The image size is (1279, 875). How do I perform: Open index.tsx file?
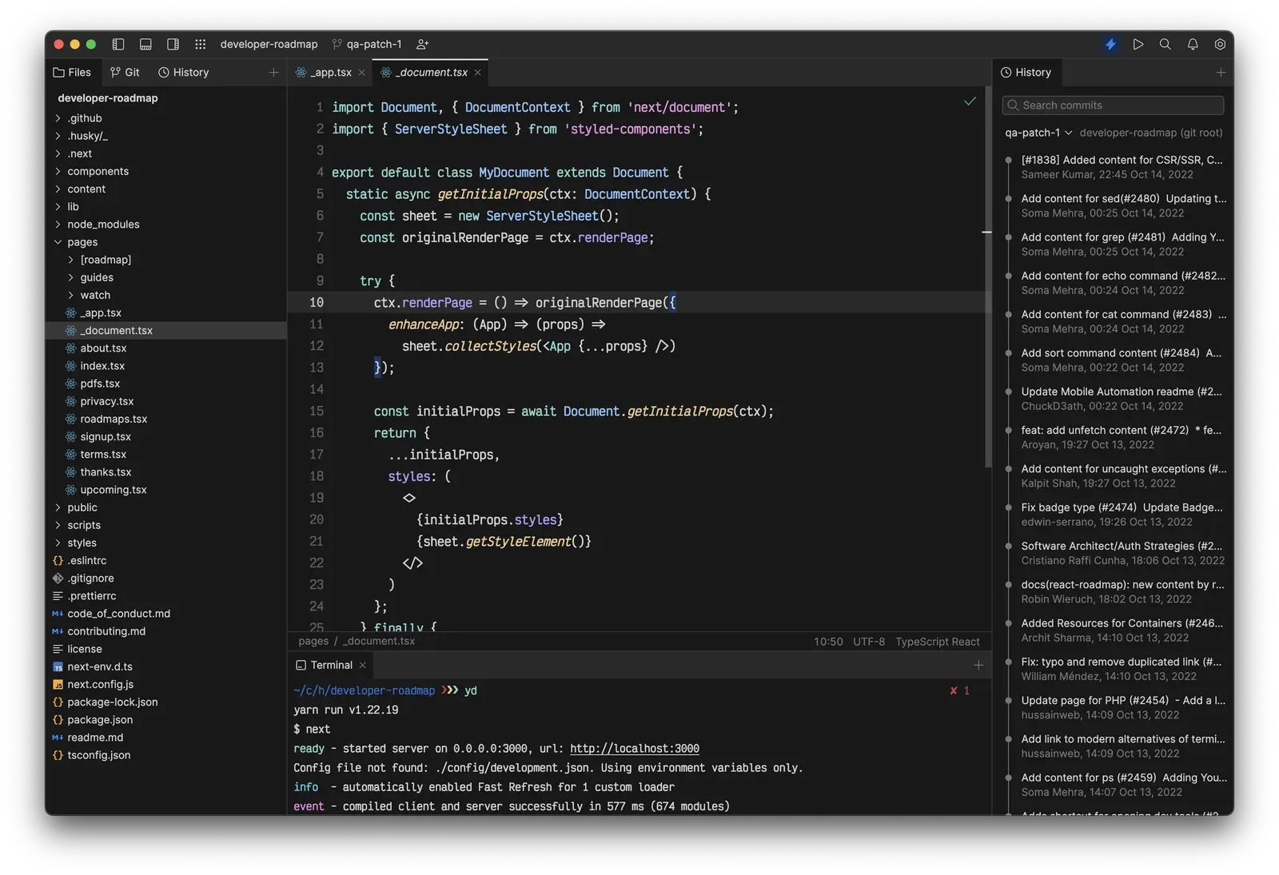point(166,365)
